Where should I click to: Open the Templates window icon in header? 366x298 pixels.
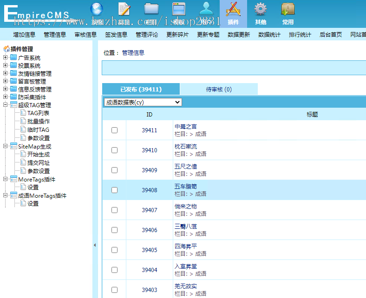pos(179,10)
